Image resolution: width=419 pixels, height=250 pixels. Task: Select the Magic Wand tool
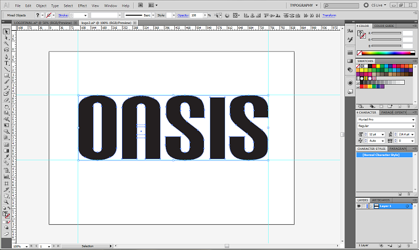[6, 44]
